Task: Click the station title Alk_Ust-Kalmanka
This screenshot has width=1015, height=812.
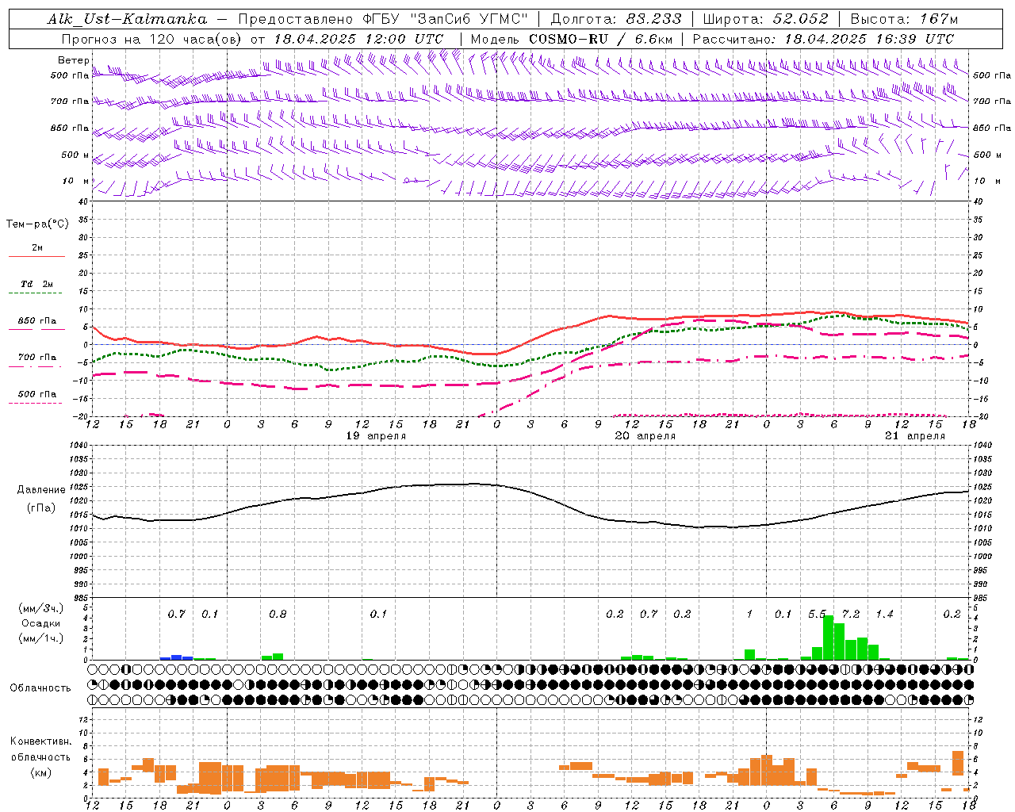Action: click(x=127, y=19)
